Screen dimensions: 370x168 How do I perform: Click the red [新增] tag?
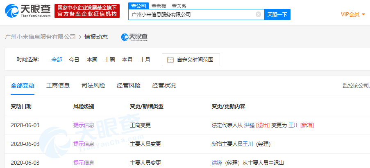[x=307, y=125]
